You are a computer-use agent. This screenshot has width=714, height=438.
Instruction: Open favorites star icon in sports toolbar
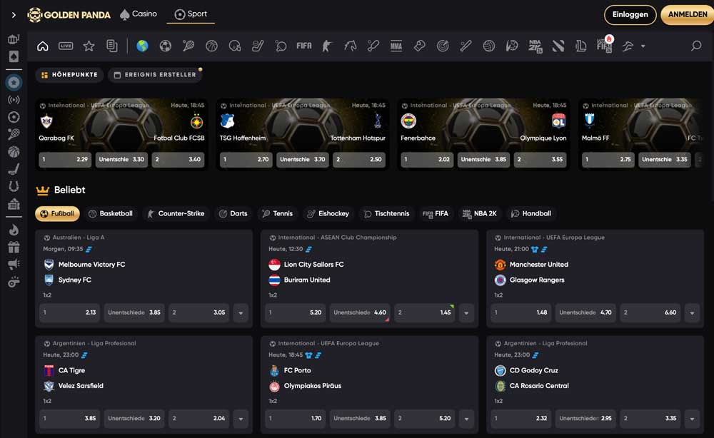coord(89,46)
